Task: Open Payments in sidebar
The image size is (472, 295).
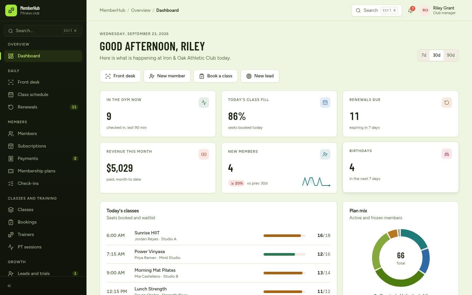Action: pos(43,158)
